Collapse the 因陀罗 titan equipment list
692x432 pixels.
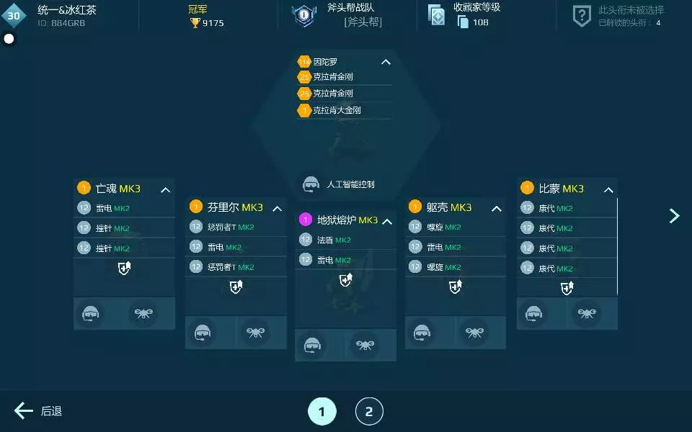point(386,62)
